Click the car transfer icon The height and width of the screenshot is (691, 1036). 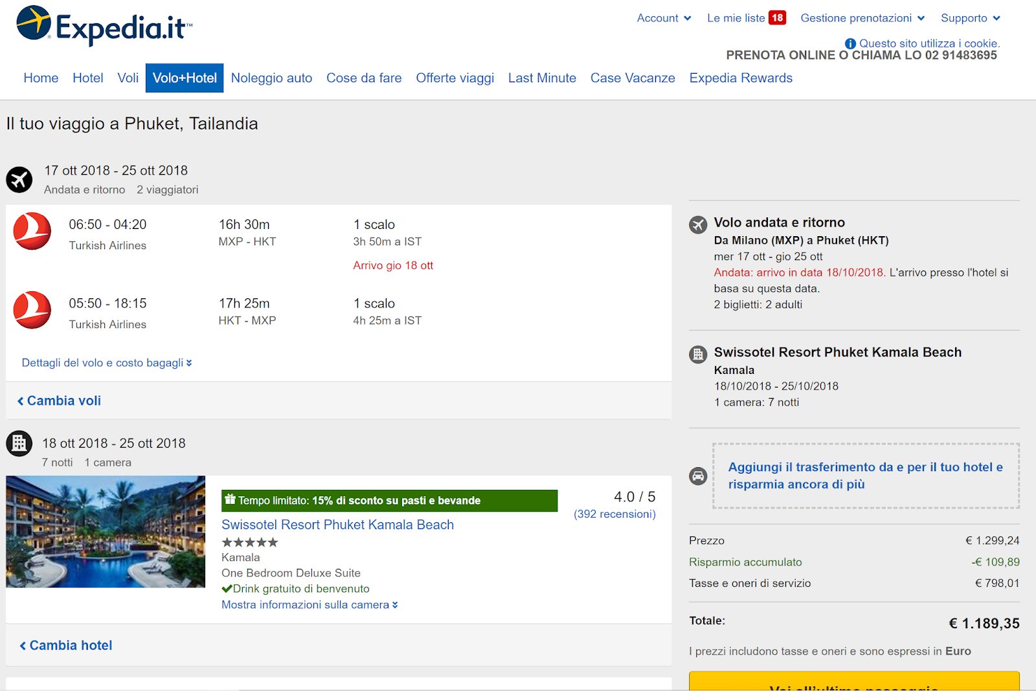tap(698, 476)
